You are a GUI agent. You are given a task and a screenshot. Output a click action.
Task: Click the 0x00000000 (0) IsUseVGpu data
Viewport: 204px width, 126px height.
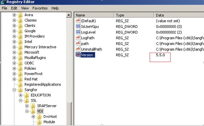coord(169,26)
